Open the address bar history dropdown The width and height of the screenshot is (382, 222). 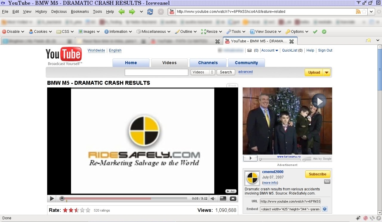[x=371, y=12]
